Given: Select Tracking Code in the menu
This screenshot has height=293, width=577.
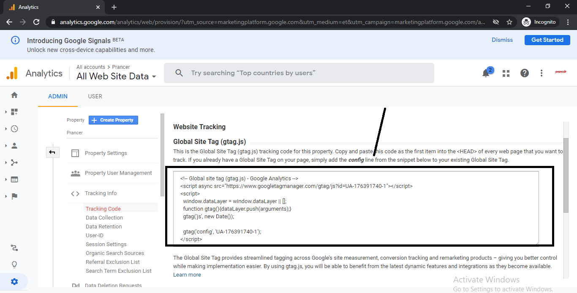Looking at the screenshot, I should [x=103, y=209].
